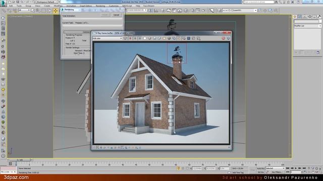Toggle Window/Crossing selection mode
The image size is (323, 181).
coord(49,10)
